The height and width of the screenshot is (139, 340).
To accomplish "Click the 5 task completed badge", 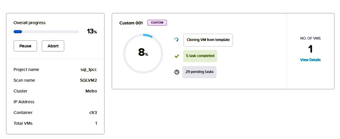I will [x=200, y=56].
